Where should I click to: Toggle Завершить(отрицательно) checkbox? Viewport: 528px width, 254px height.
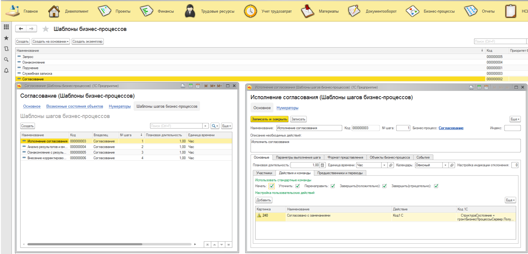(x=436, y=186)
